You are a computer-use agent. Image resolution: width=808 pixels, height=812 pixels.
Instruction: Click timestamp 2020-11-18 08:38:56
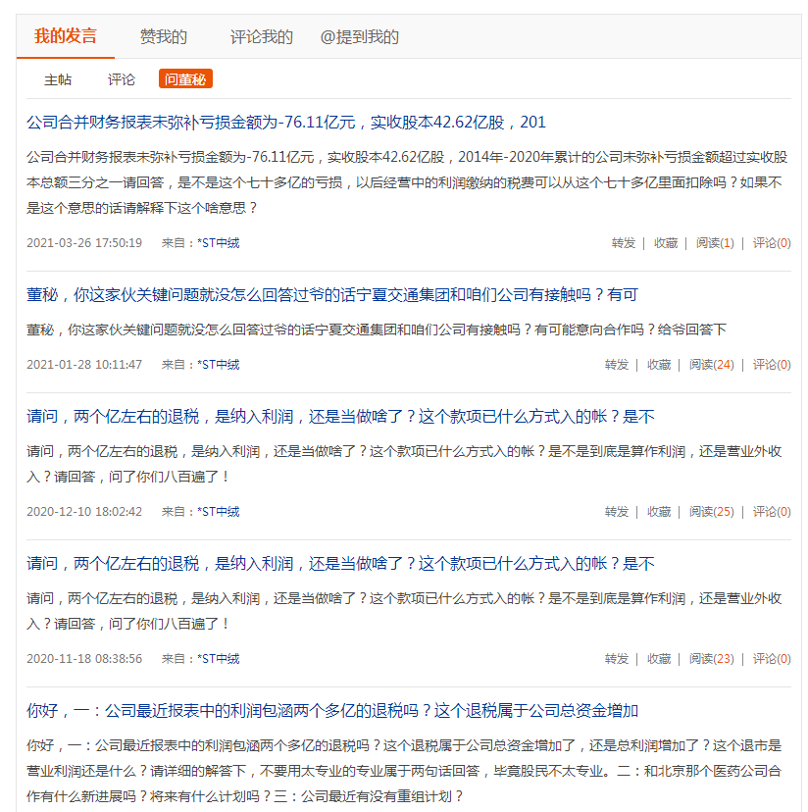coord(84,659)
